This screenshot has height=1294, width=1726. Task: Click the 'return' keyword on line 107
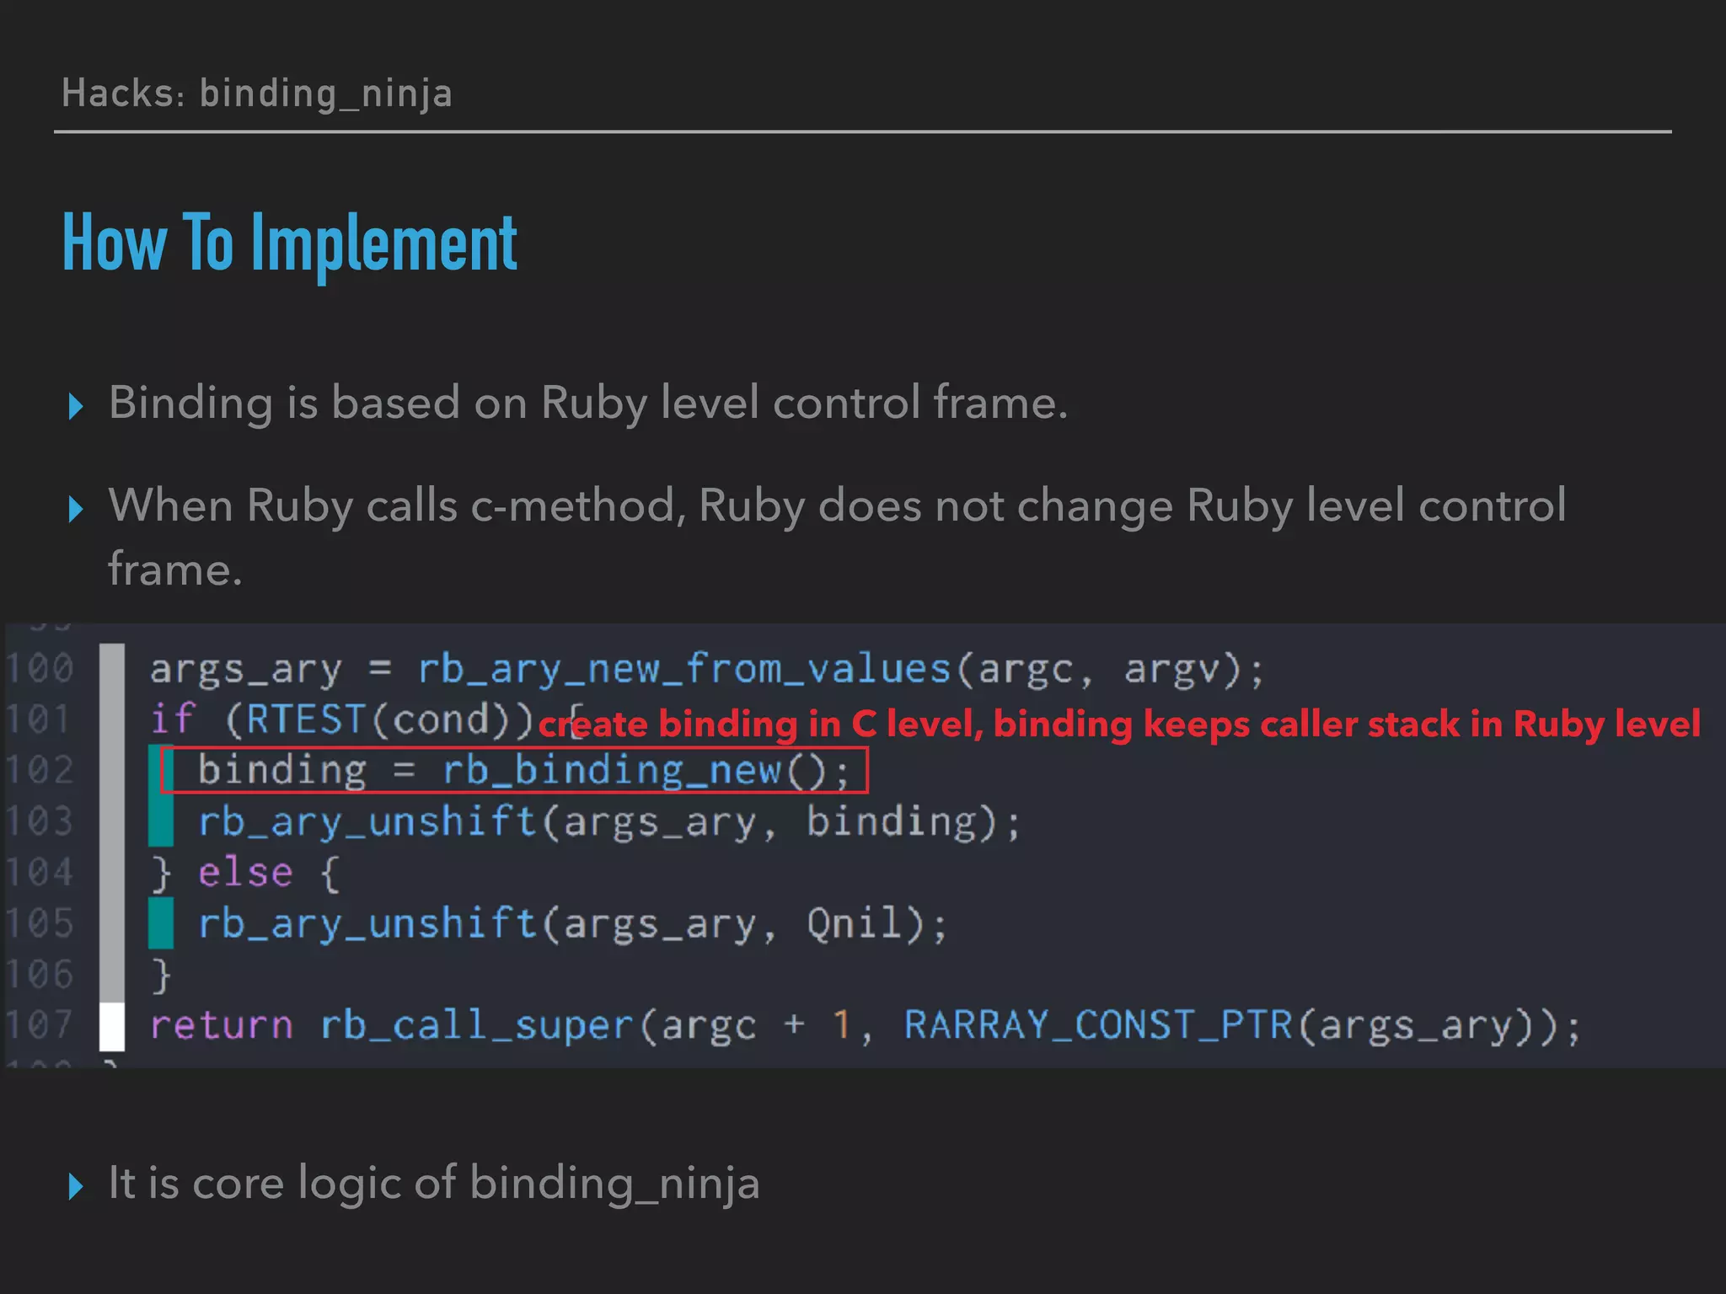coord(222,1025)
